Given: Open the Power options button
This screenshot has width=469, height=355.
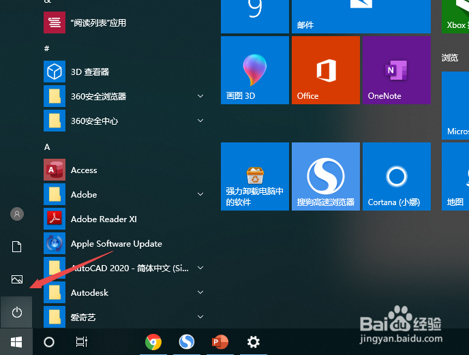Looking at the screenshot, I should (17, 313).
